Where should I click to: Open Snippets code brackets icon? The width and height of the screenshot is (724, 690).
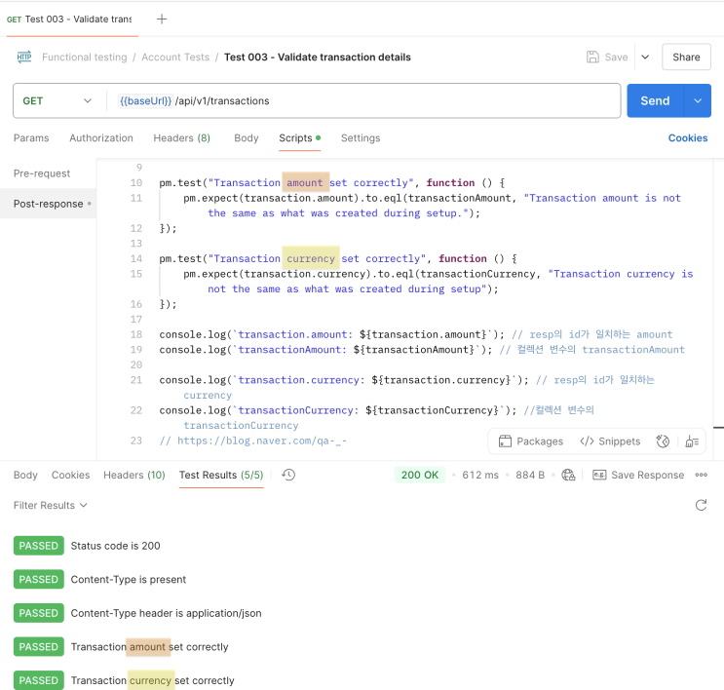pos(587,441)
